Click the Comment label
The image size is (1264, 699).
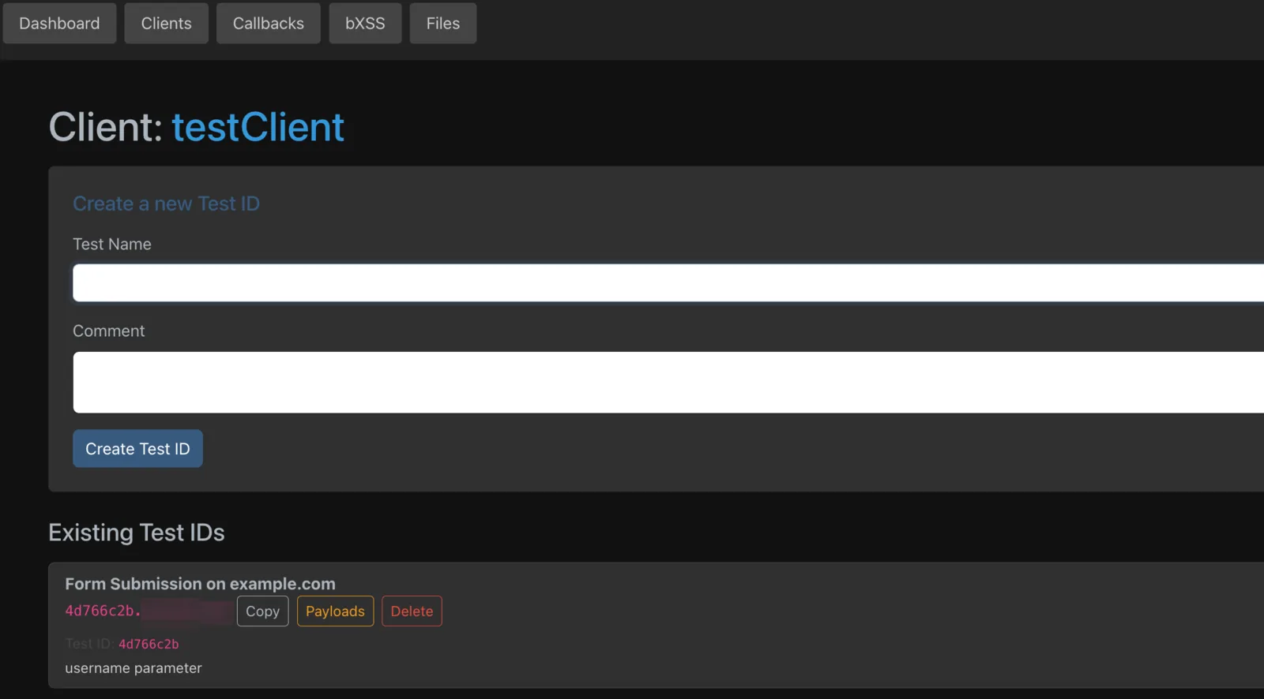coord(109,331)
